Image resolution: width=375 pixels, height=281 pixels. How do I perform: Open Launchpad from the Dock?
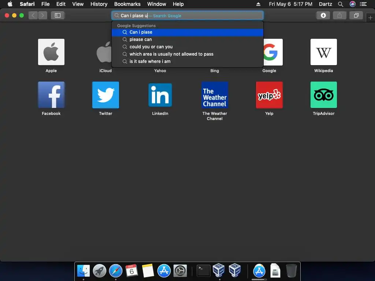point(100,271)
